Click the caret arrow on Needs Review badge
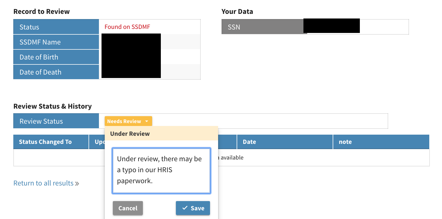Image resolution: width=442 pixels, height=219 pixels. point(147,121)
